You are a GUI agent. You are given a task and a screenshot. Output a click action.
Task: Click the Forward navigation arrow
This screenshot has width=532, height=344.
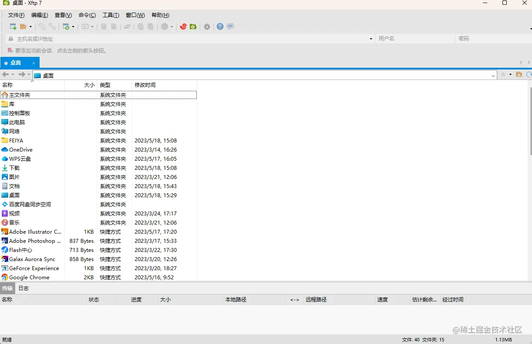coord(22,75)
